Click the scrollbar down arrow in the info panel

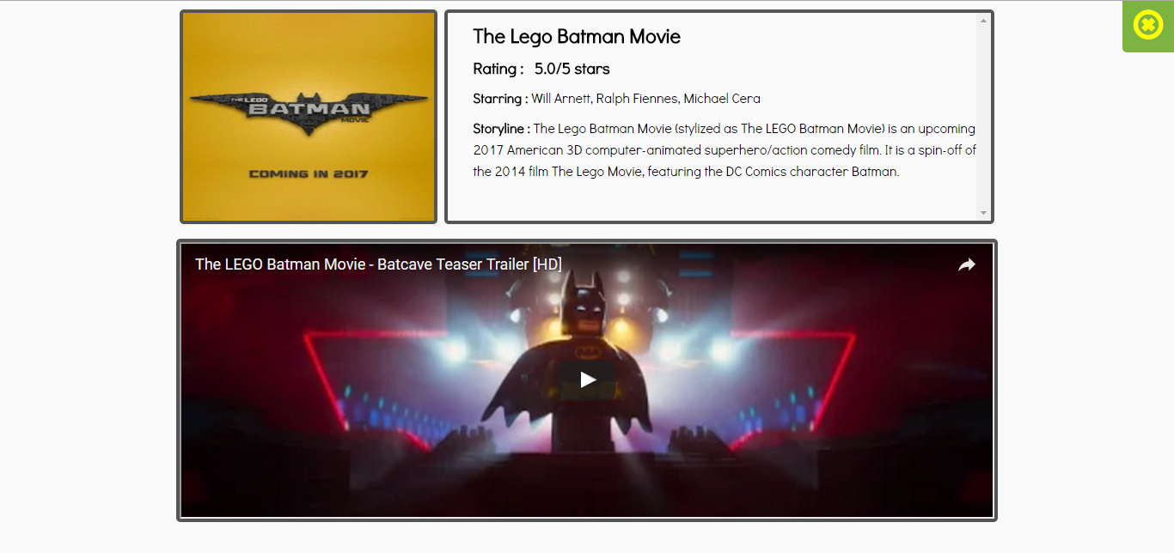[983, 213]
